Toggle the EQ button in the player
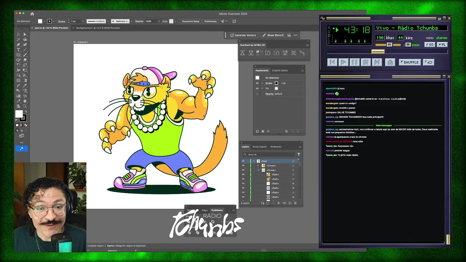This screenshot has width=466, height=262. [x=430, y=45]
